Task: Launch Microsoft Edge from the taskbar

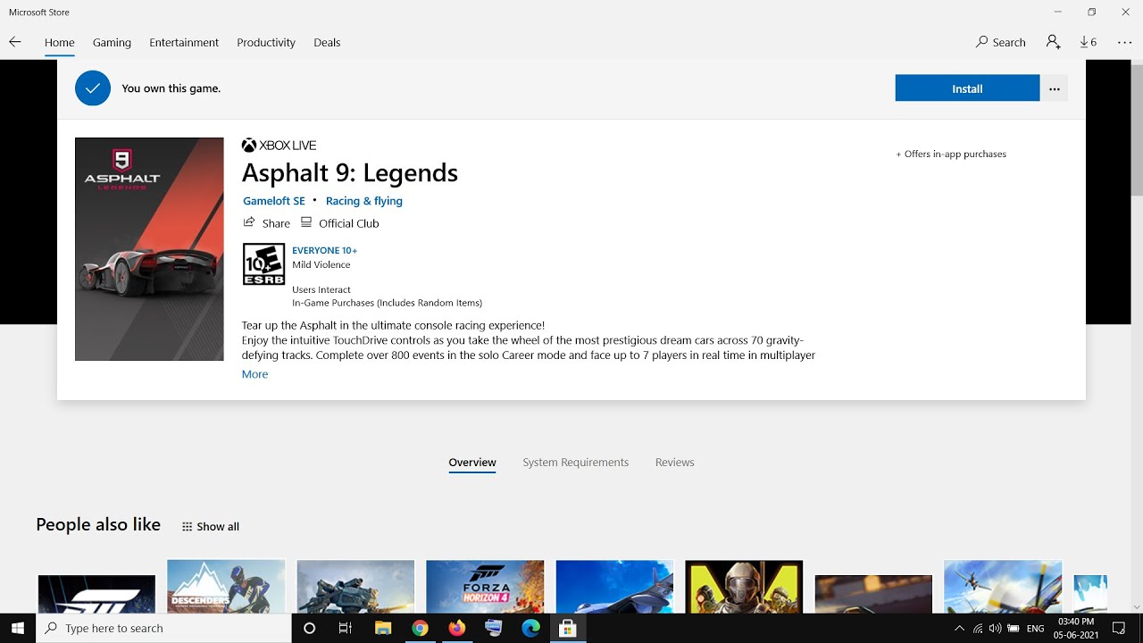Action: [530, 629]
